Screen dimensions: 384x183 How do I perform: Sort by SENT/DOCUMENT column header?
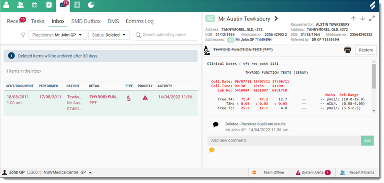click(20, 86)
